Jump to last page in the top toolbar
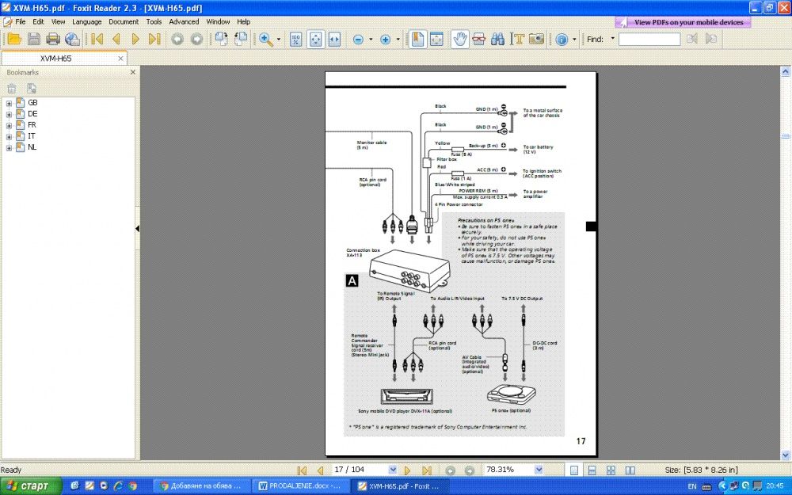Screen dimensions: 792x495 154,39
